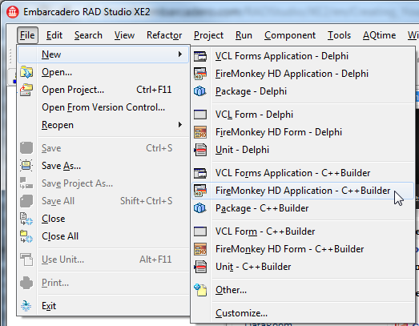The image size is (419, 326).
Task: Open the File menu
Action: tap(27, 35)
